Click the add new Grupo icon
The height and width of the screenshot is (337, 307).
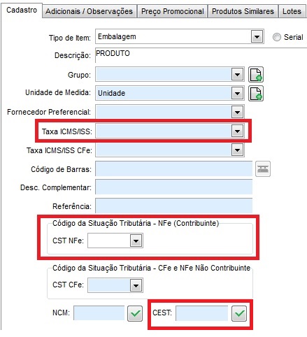tap(256, 75)
